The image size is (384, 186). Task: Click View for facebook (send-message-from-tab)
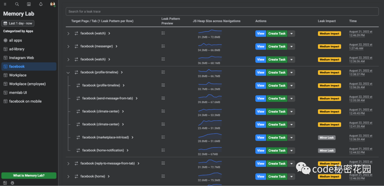point(261,98)
